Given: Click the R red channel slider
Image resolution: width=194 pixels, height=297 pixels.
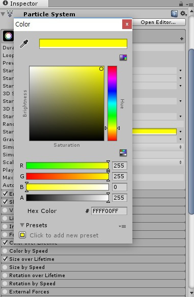Looking at the screenshot, I should (67, 166).
